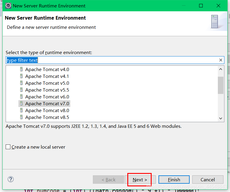Image resolution: width=230 pixels, height=192 pixels.
Task: Select Apache Tomcat v6.0 runtime
Action: pyautogui.click(x=47, y=97)
